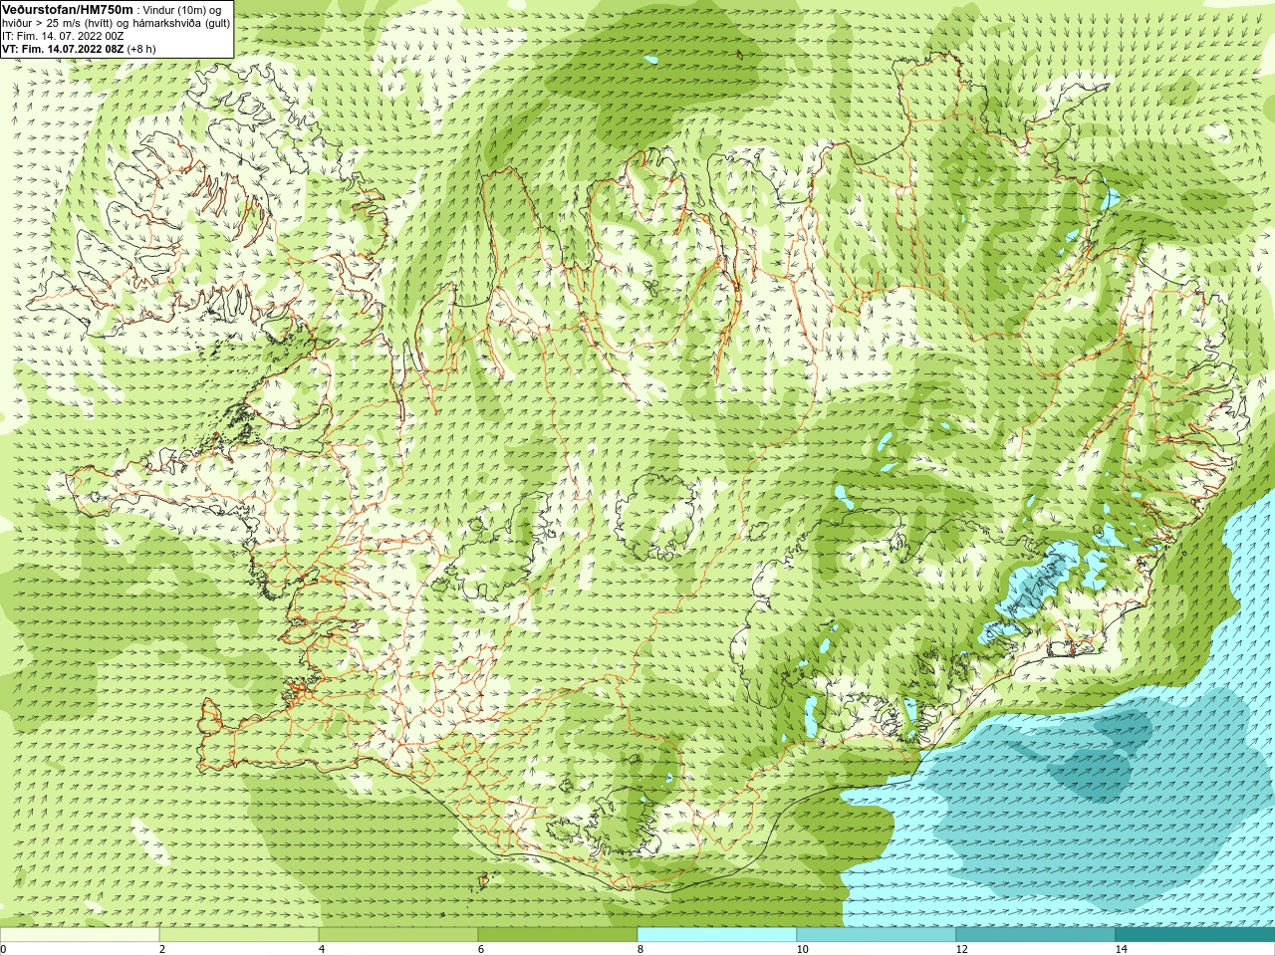
Task: Click the "IT: Fim. 14. 07. 2022 00Z" line
Action: (x=63, y=36)
